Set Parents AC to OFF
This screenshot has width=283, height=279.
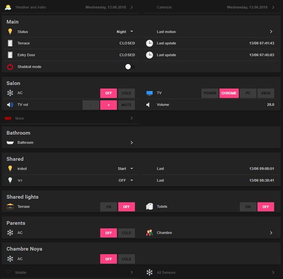(109, 233)
